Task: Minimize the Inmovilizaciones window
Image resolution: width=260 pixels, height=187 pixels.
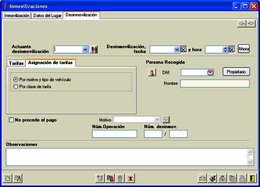Action: (236, 6)
